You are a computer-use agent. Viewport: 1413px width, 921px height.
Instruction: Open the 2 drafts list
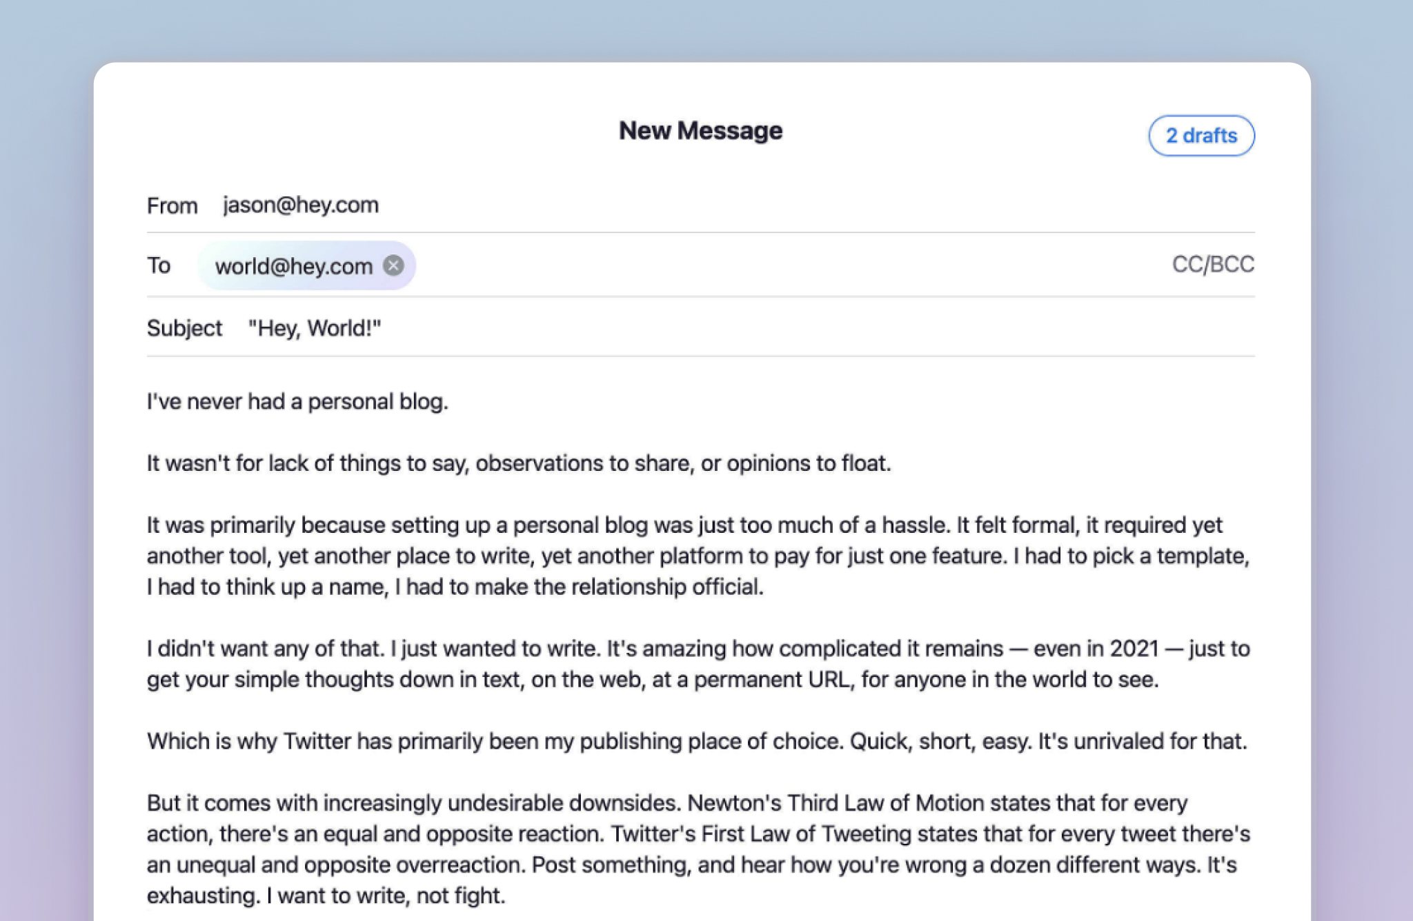coord(1201,136)
